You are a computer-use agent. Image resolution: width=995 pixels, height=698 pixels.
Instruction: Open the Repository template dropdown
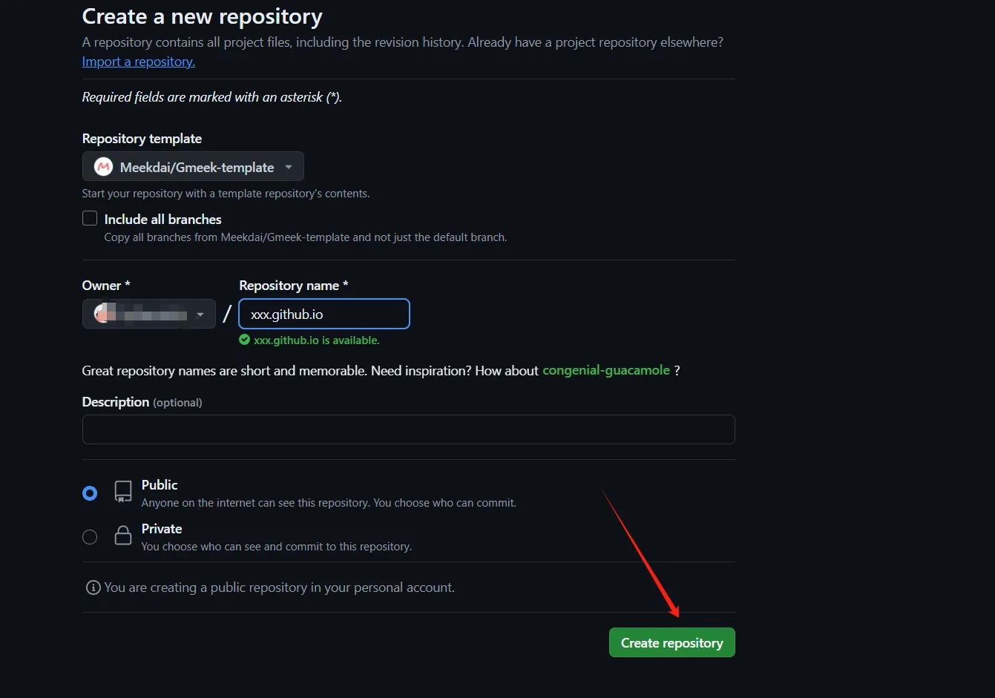[193, 167]
